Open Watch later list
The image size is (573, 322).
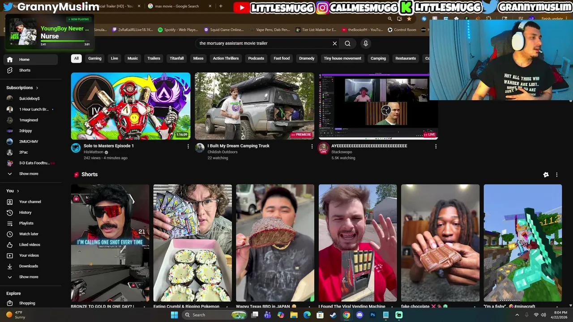coord(30,234)
